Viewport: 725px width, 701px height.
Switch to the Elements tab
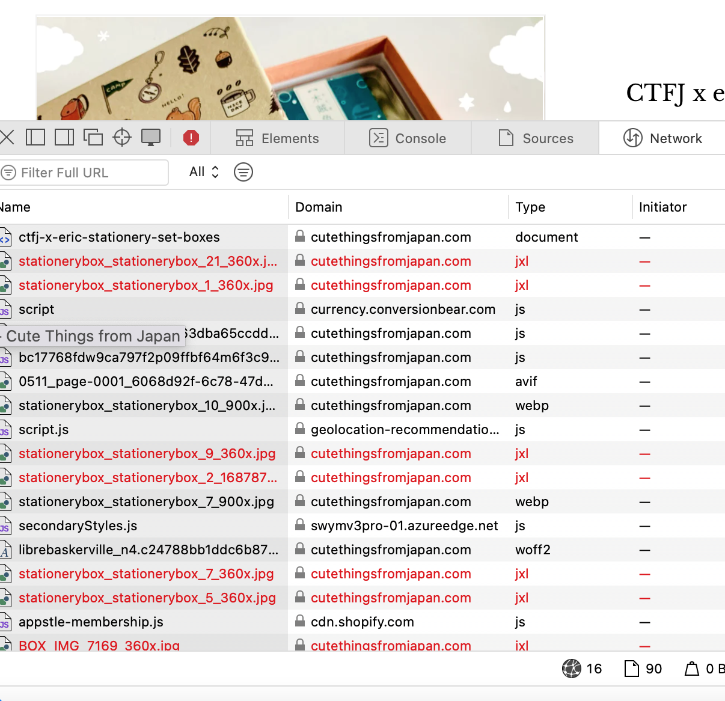tap(277, 138)
